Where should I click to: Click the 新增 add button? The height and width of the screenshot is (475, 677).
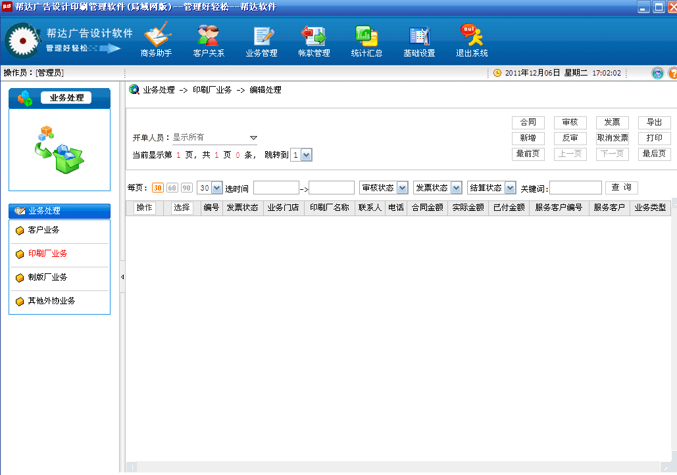point(528,138)
